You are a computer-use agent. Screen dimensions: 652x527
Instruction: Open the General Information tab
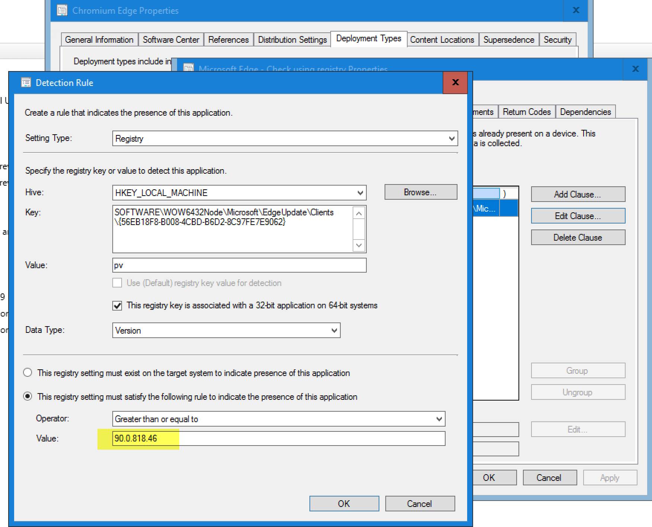99,40
